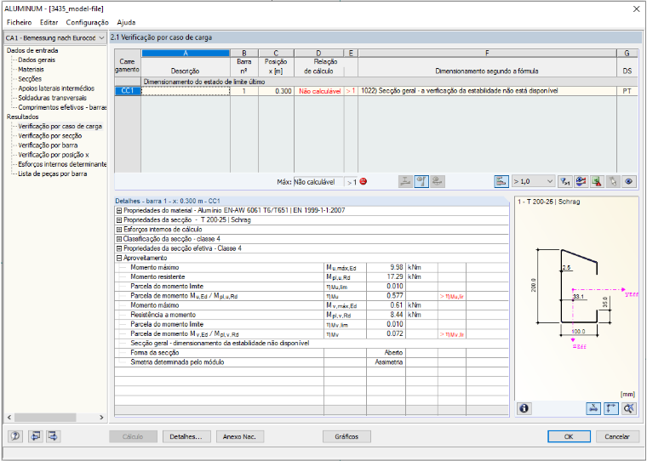647x461 pixels.
Task: Go to previous table with left-arrow icon
Action: point(36,435)
